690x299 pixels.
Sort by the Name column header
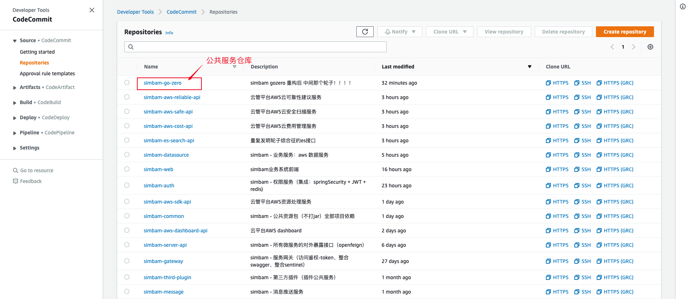click(151, 67)
